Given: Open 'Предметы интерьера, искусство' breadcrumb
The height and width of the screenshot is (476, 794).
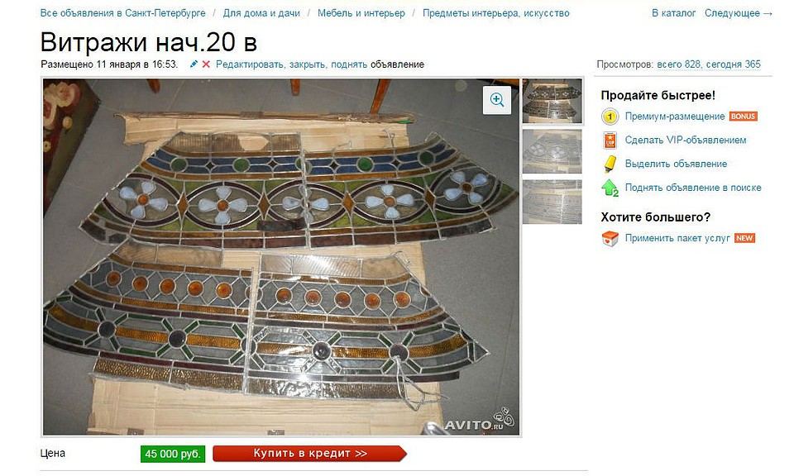Looking at the screenshot, I should [x=495, y=13].
